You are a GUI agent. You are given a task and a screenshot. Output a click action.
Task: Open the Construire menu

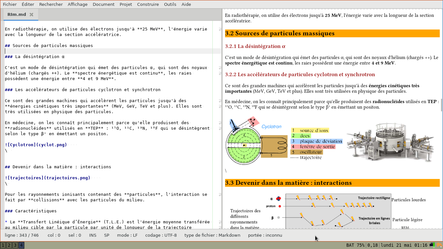click(x=148, y=4)
